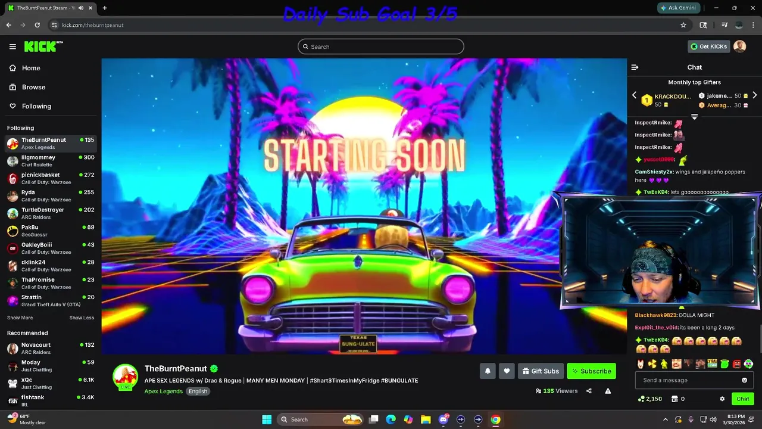Screen dimensions: 762x429
Task: Click Ask Gemini in Chrome
Action: 678,8
